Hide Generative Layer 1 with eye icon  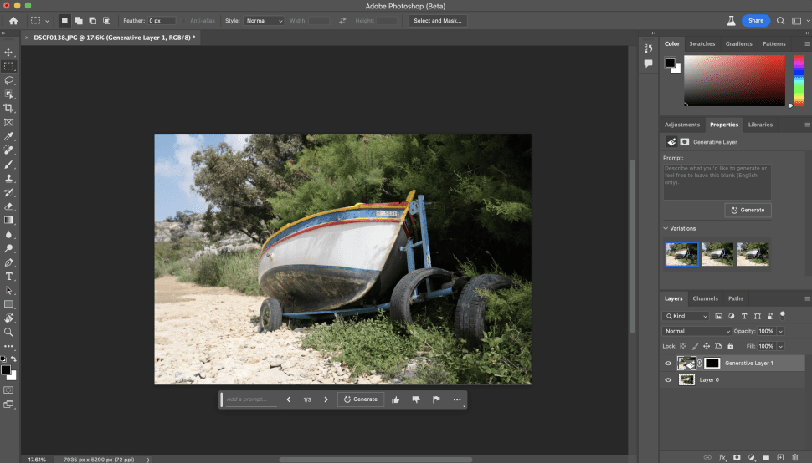(668, 364)
